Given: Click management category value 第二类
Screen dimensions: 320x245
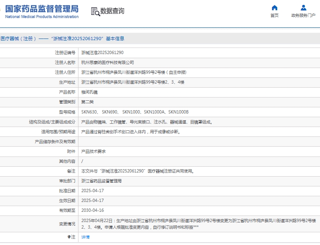Looking at the screenshot, I should coord(87,102).
